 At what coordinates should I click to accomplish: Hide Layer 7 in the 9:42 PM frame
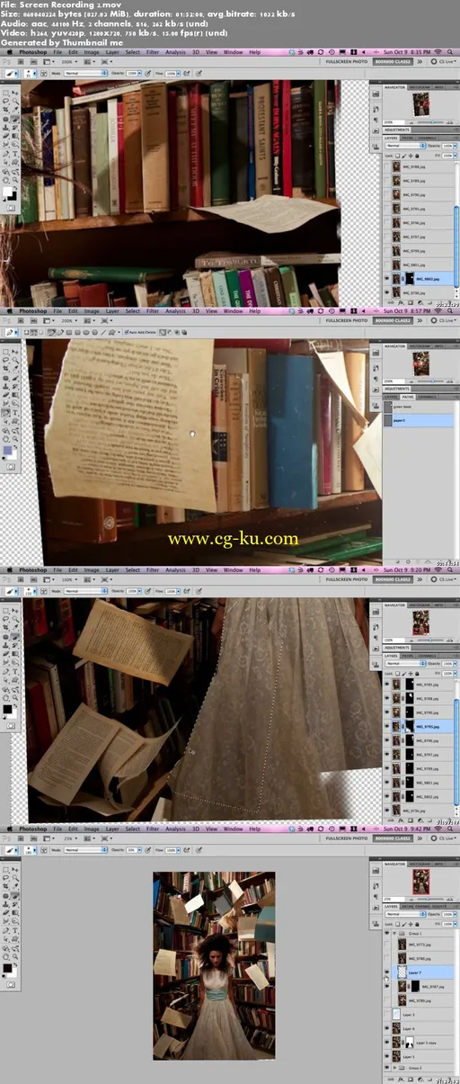coord(387,974)
